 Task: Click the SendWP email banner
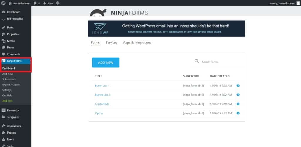coord(166,28)
